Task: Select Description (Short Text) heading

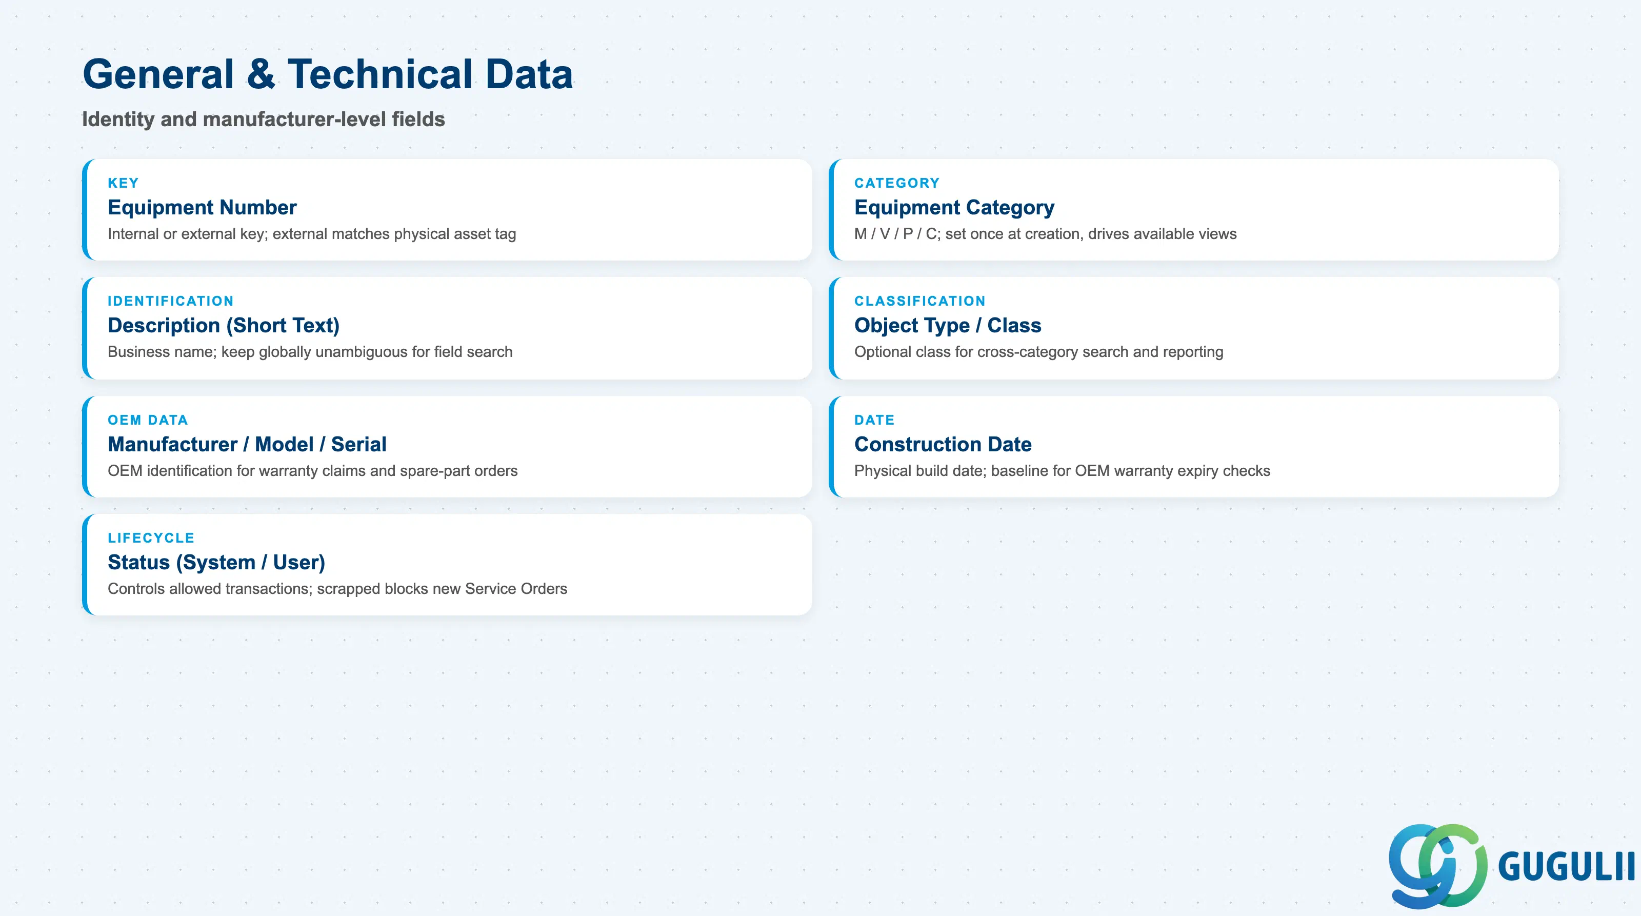Action: click(224, 326)
